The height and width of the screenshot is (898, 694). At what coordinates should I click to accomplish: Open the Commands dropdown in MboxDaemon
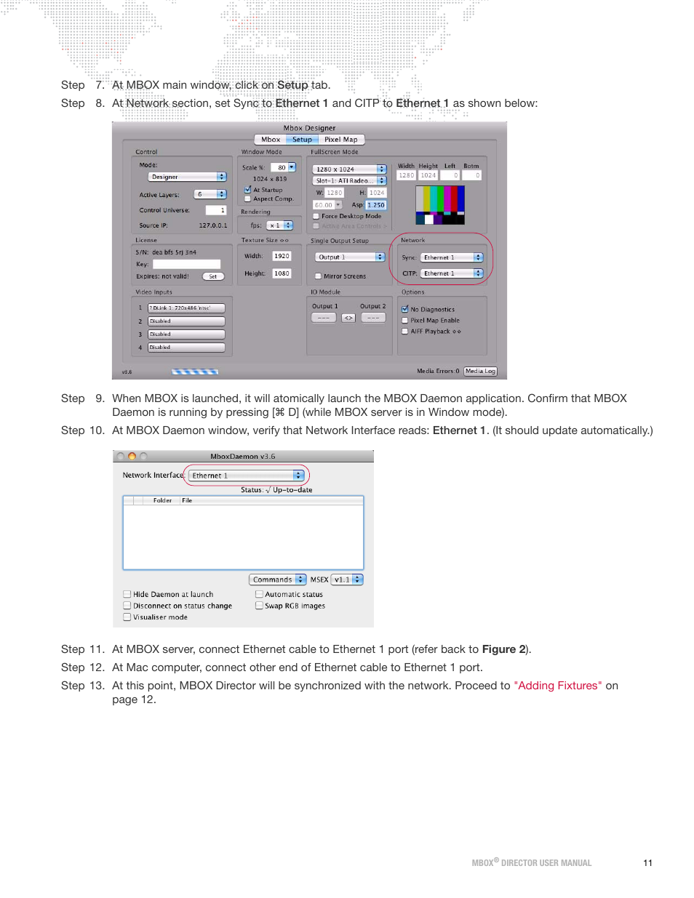277,580
